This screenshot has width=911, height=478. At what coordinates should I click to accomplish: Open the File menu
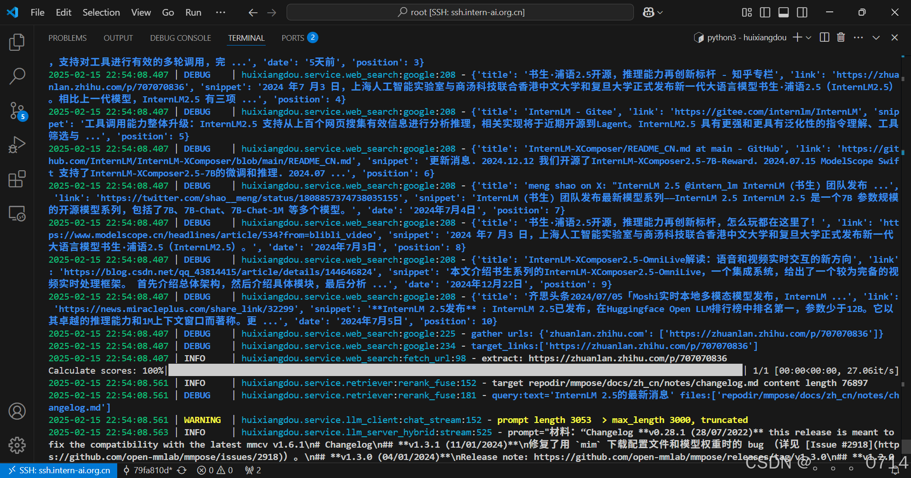coord(37,12)
